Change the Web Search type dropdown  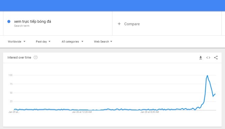(x=103, y=42)
